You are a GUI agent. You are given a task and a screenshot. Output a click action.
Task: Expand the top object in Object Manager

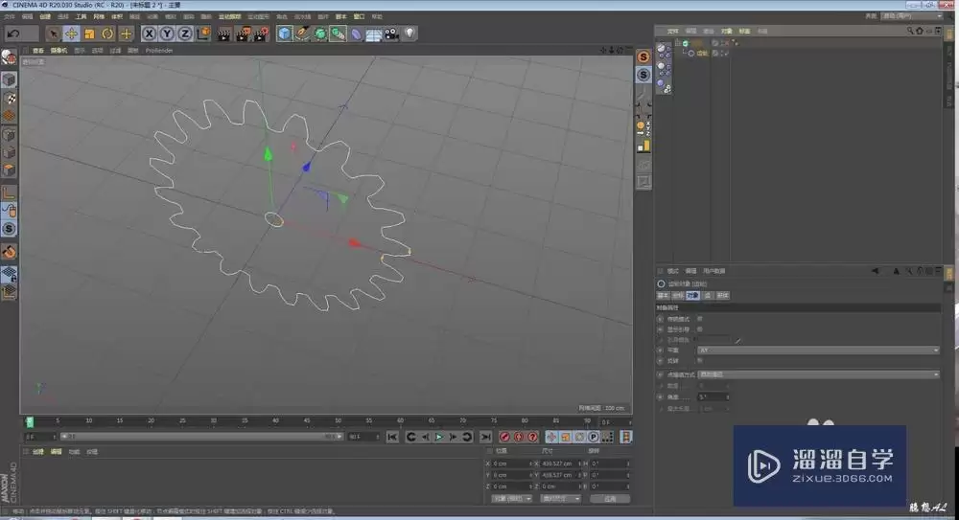(678, 43)
